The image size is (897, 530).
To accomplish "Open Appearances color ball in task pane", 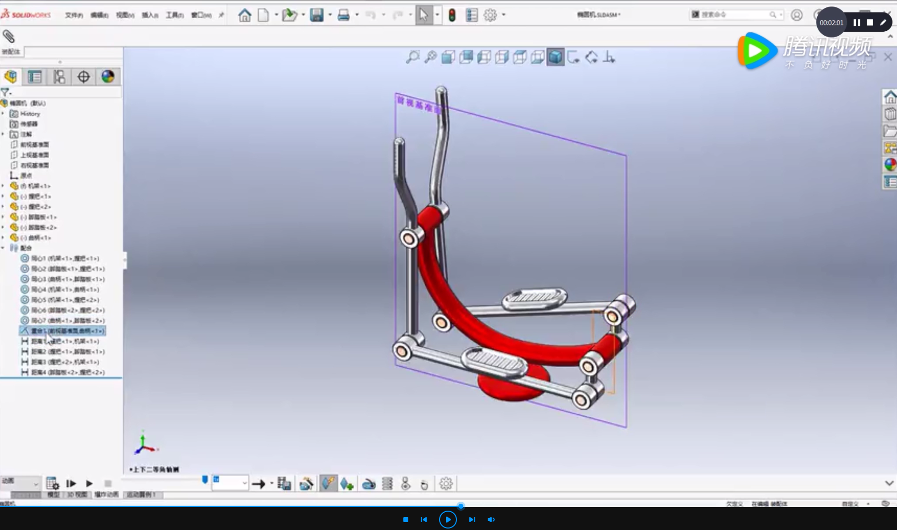I will [x=890, y=164].
